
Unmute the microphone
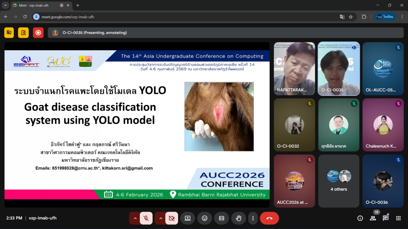click(146, 218)
